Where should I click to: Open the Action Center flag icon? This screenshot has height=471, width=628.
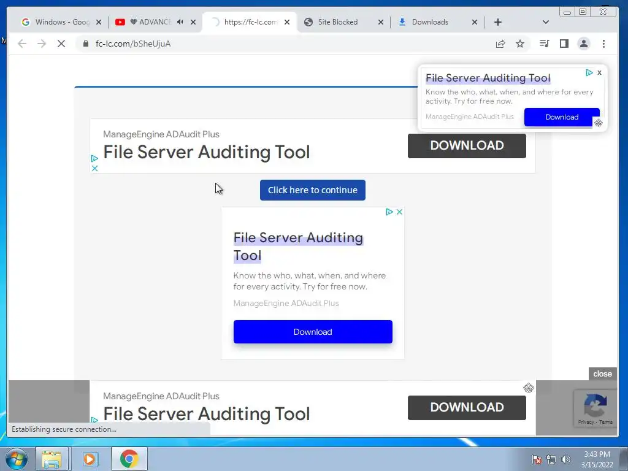pyautogui.click(x=537, y=459)
